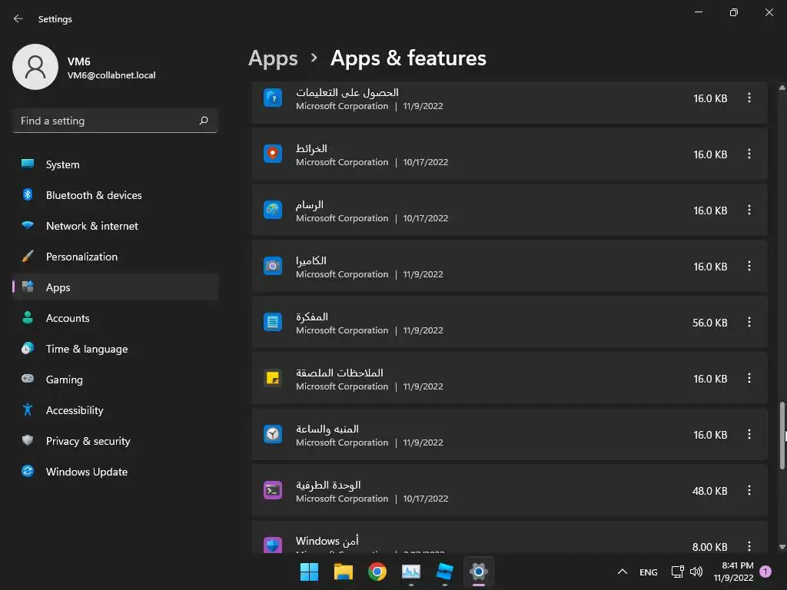Open more options for Get Help app
Viewport: 787px width, 590px height.
749,98
